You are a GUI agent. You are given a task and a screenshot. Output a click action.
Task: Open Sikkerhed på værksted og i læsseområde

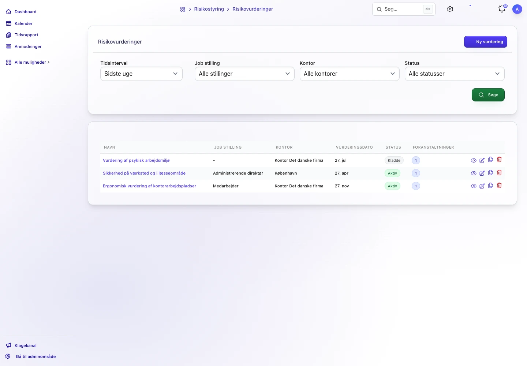144,173
